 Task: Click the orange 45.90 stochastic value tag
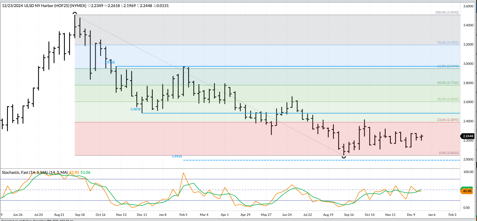467,191
